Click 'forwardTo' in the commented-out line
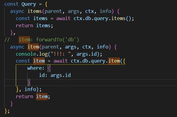177x117 pixels. click(x=49, y=39)
